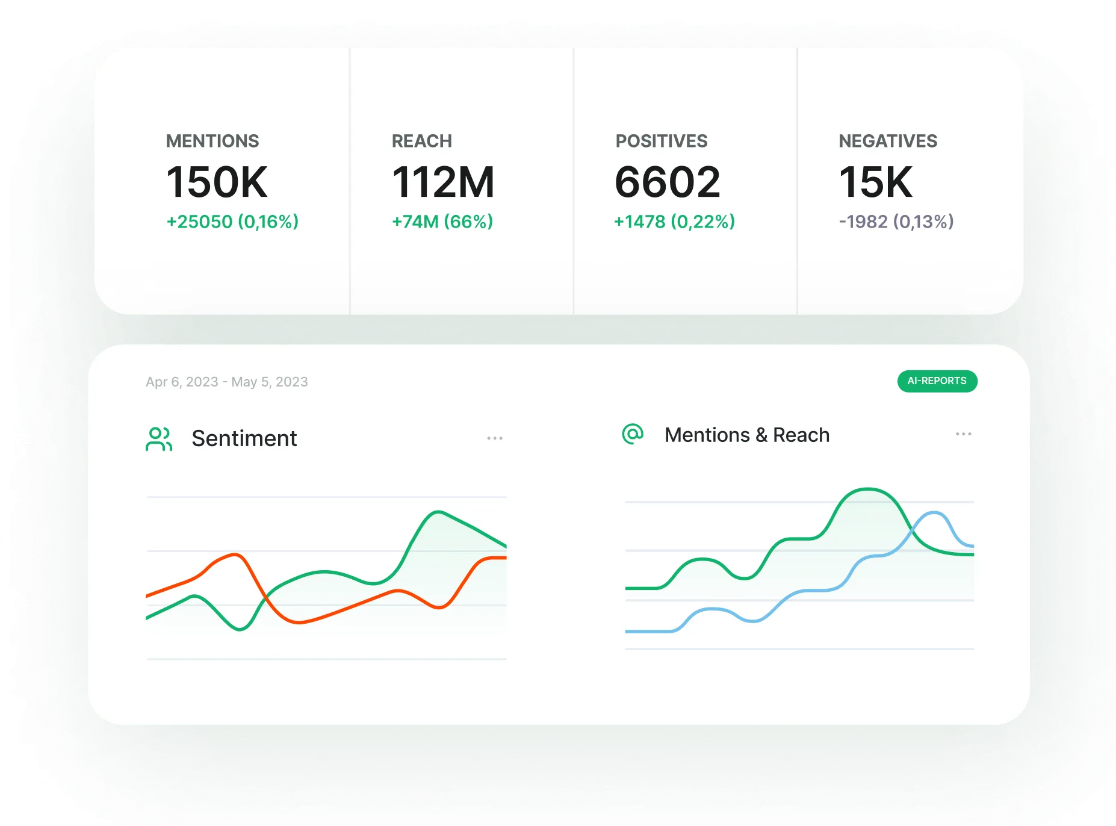Screen dimensions: 1116x826
Task: Click the green line peak in Sentiment chart
Action: (438, 512)
